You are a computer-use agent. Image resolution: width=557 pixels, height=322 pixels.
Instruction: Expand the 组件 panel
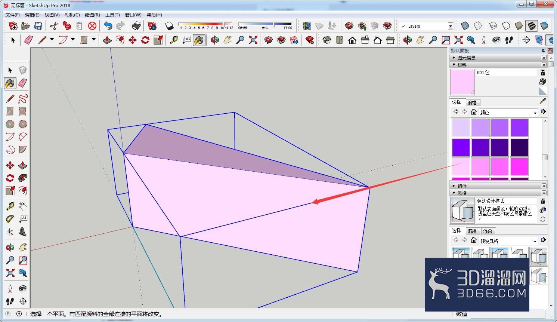[454, 186]
